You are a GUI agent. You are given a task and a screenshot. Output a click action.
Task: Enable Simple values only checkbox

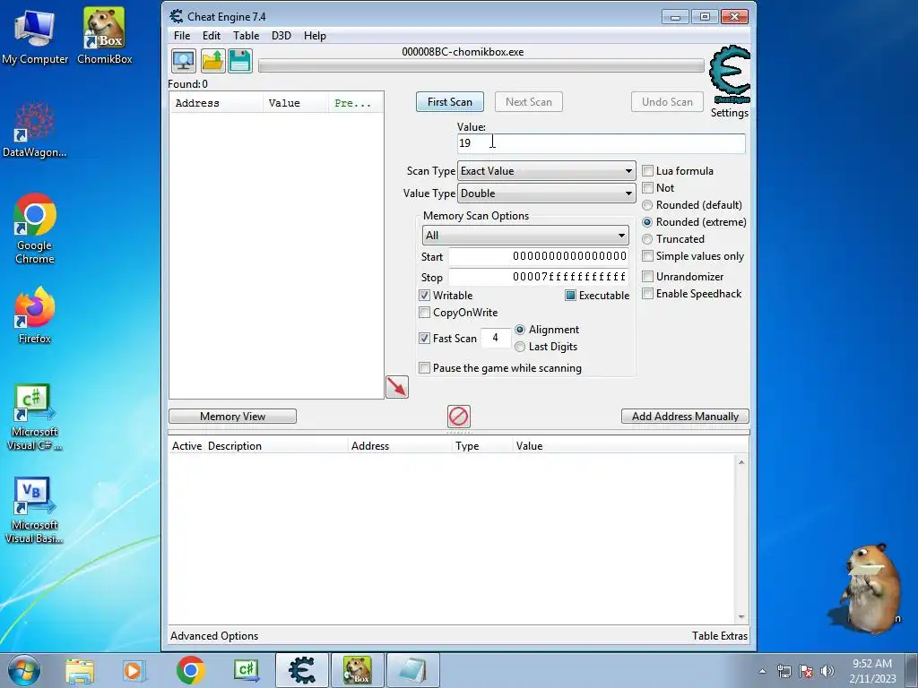(x=647, y=256)
